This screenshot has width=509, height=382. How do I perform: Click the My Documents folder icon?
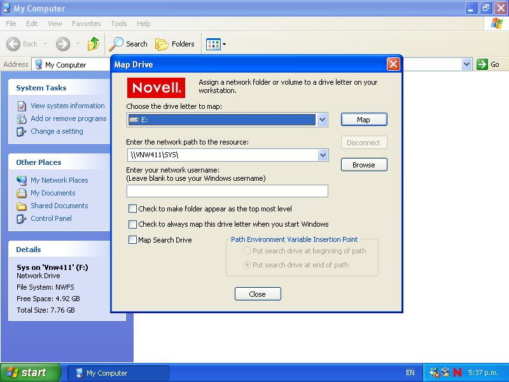[22, 194]
